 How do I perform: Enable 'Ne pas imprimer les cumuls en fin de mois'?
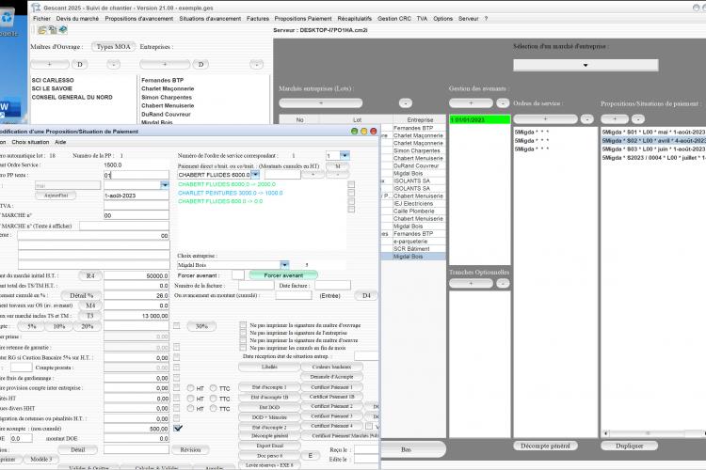tap(243, 348)
